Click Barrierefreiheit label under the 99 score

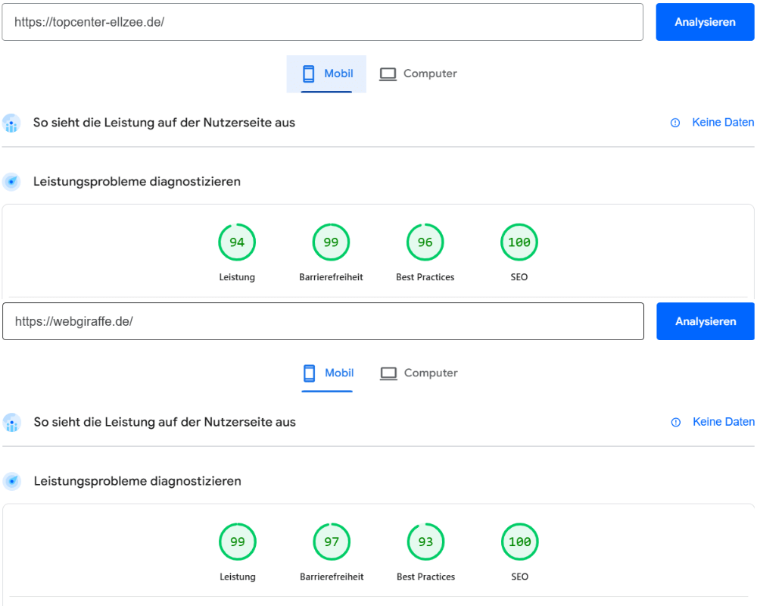click(331, 277)
